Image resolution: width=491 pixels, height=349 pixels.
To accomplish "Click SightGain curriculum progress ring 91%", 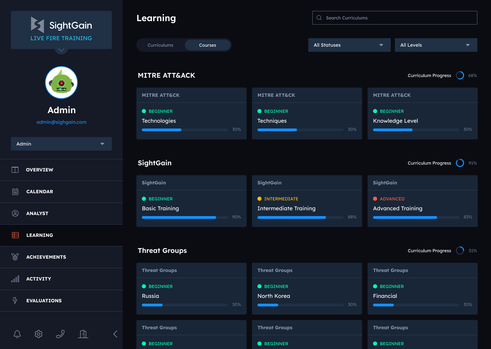I will [x=460, y=163].
